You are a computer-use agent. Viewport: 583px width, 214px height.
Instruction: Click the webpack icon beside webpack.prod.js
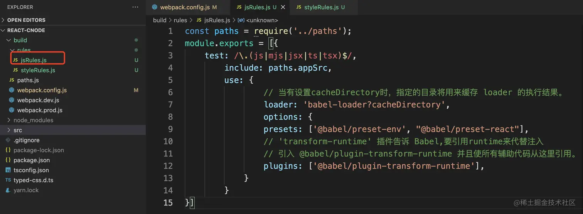click(x=12, y=110)
